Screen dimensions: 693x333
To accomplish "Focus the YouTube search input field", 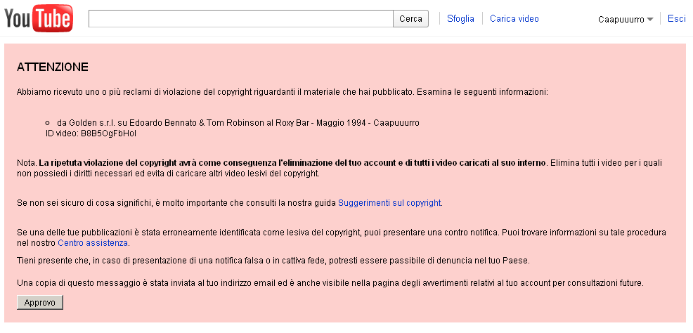I will (x=241, y=18).
